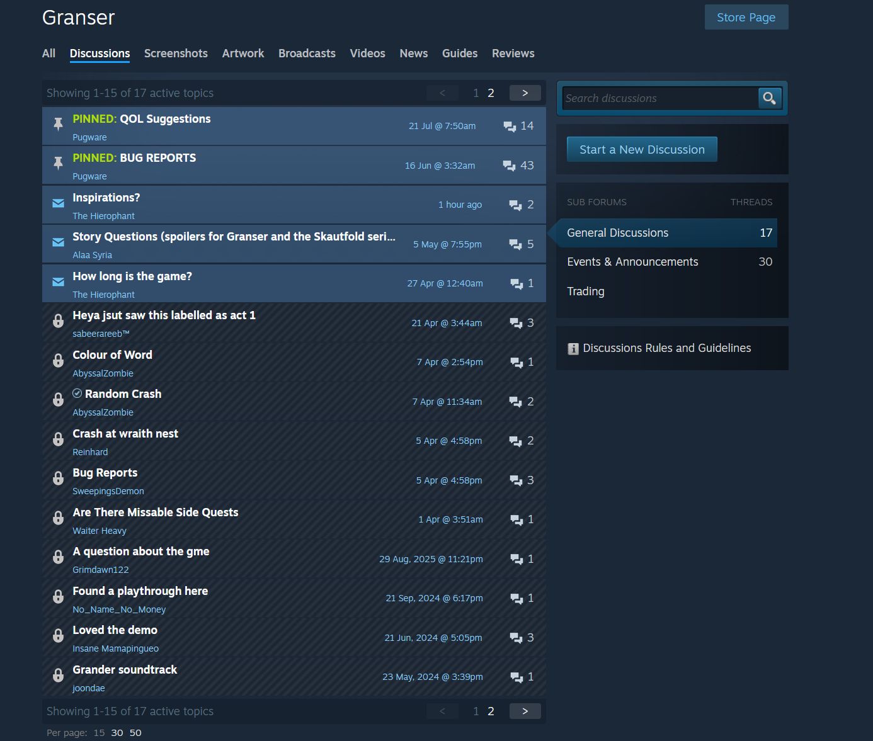Click lock icon beside Crash at wraith nest
873x741 pixels.
(58, 439)
